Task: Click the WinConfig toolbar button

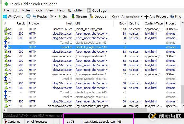Action: 13,16
